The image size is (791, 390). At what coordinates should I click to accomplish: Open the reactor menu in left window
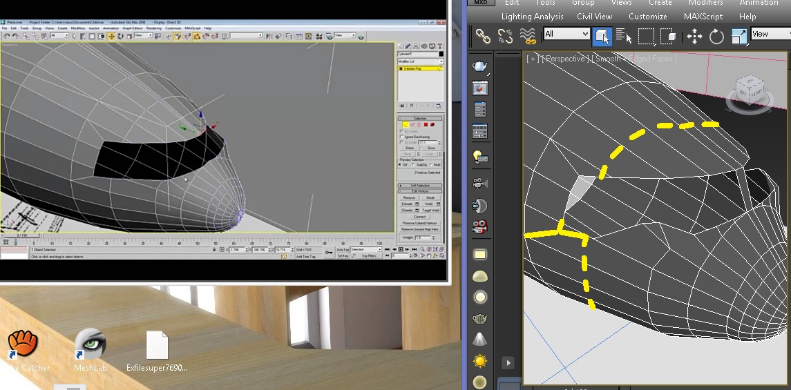94,28
